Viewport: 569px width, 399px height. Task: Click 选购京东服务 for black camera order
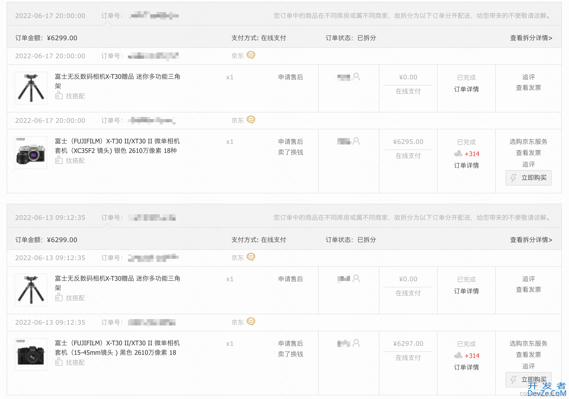click(528, 343)
